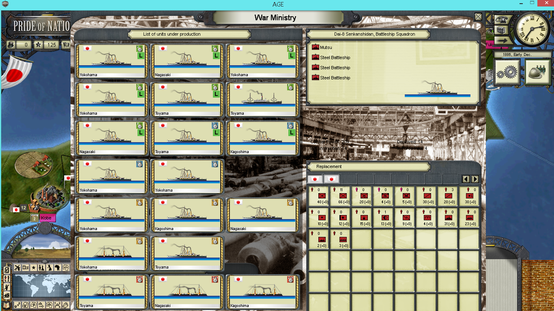554x311 pixels.
Task: Toggle the barrel resources map filter
Action: point(25,268)
